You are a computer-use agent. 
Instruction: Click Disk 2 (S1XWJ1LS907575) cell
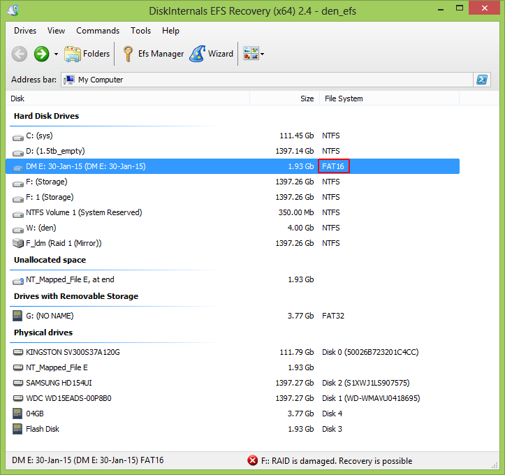366,383
